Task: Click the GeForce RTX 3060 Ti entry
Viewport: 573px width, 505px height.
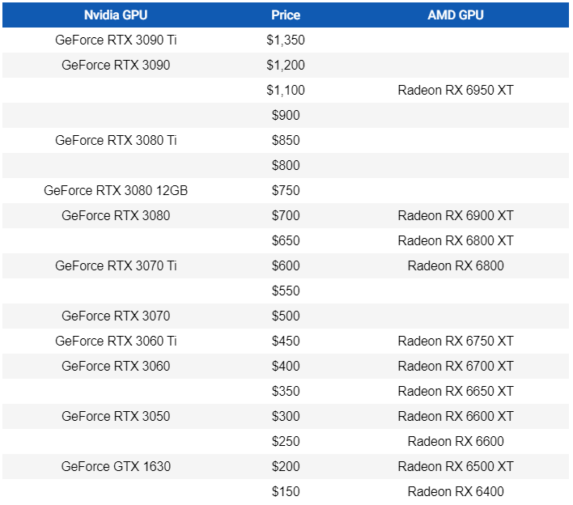Action: (x=116, y=341)
